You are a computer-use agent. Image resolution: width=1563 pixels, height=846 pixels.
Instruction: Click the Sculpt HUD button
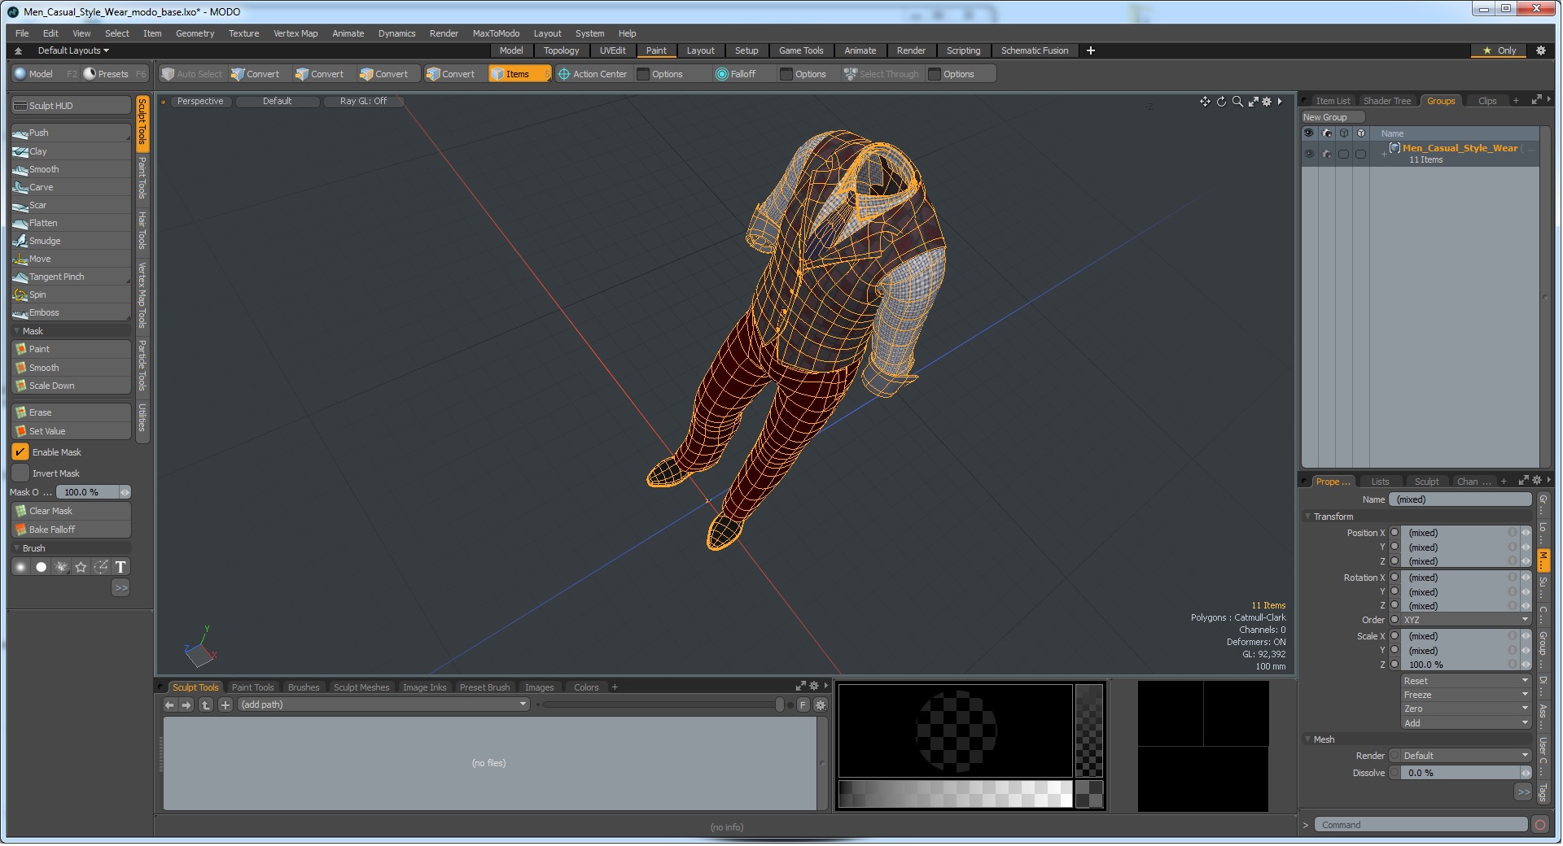tap(71, 106)
